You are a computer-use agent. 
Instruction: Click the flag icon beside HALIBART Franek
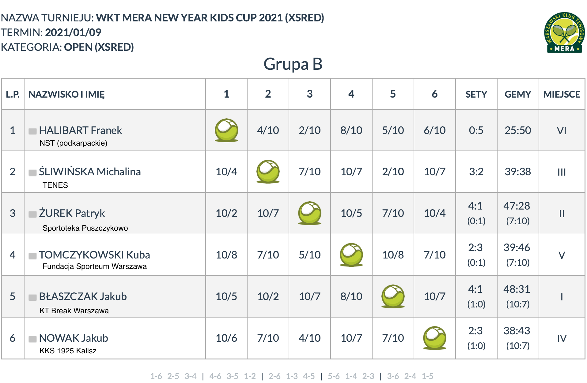point(32,131)
